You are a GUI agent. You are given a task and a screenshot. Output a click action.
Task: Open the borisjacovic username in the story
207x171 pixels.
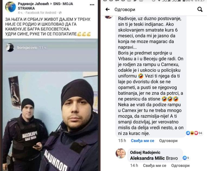(x=27, y=48)
